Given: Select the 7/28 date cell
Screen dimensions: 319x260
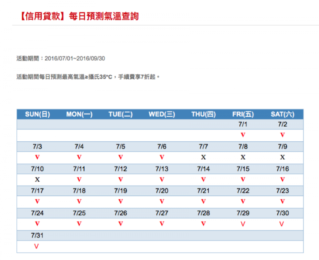Looking at the screenshot, I should (203, 213).
